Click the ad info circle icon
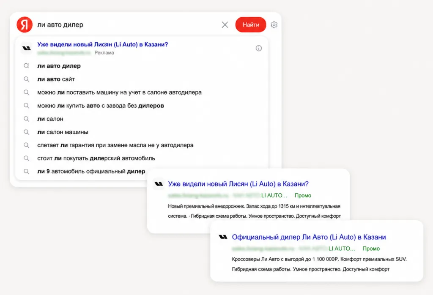This screenshot has width=433, height=295. pyautogui.click(x=258, y=48)
